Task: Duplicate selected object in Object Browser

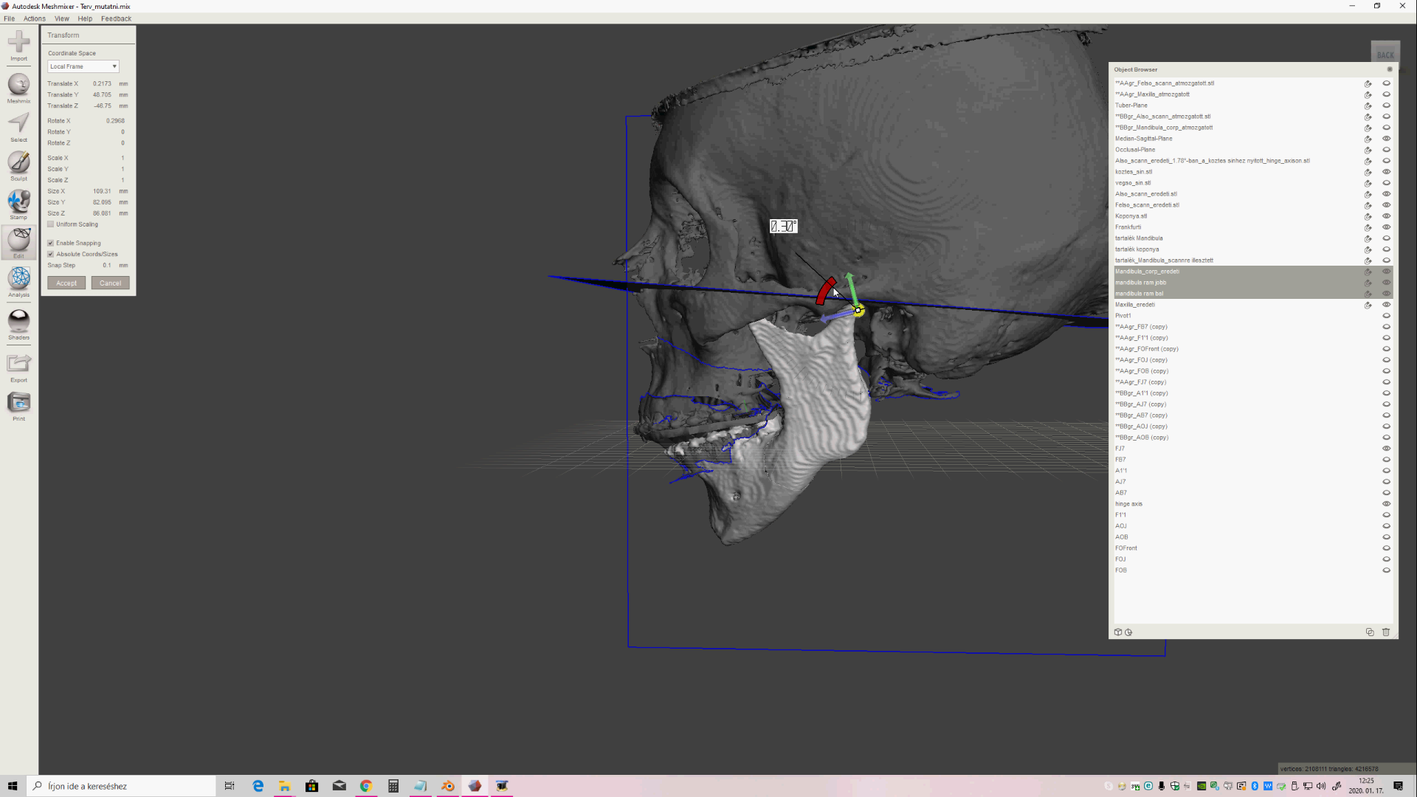Action: (x=1370, y=632)
